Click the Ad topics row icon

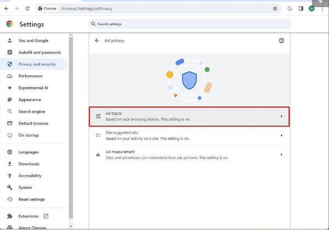98,116
